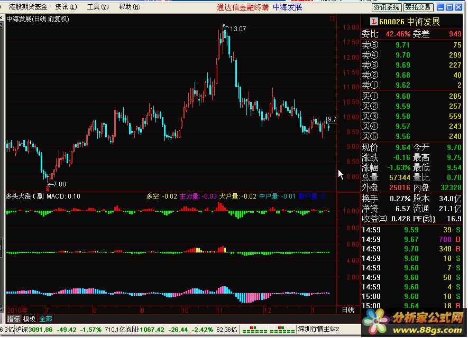The image size is (468, 338).
Task: Click the 日线 period selector below the chart
Action: [348, 311]
